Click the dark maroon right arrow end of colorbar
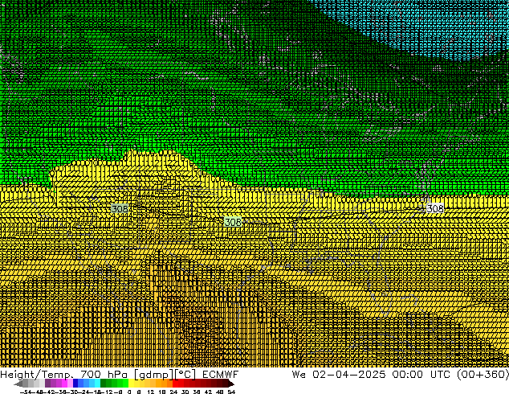 coord(231,384)
